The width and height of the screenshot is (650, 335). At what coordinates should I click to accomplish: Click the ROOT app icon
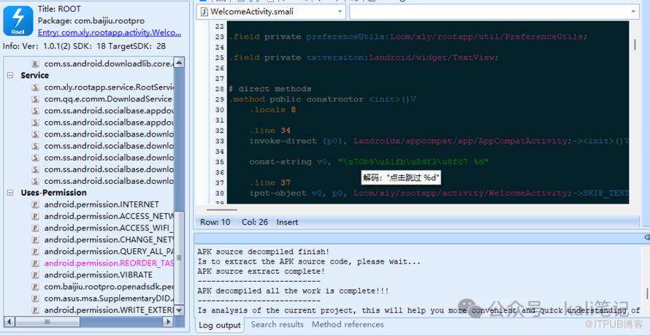[x=18, y=20]
